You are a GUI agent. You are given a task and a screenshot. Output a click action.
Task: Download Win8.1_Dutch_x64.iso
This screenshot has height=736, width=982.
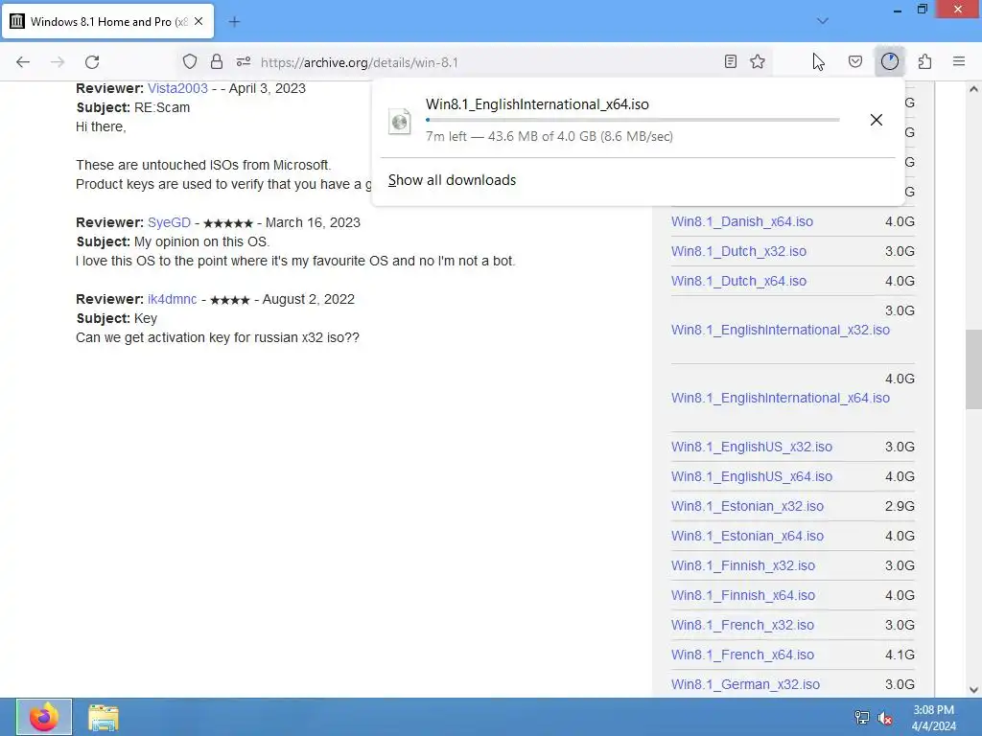tap(739, 281)
